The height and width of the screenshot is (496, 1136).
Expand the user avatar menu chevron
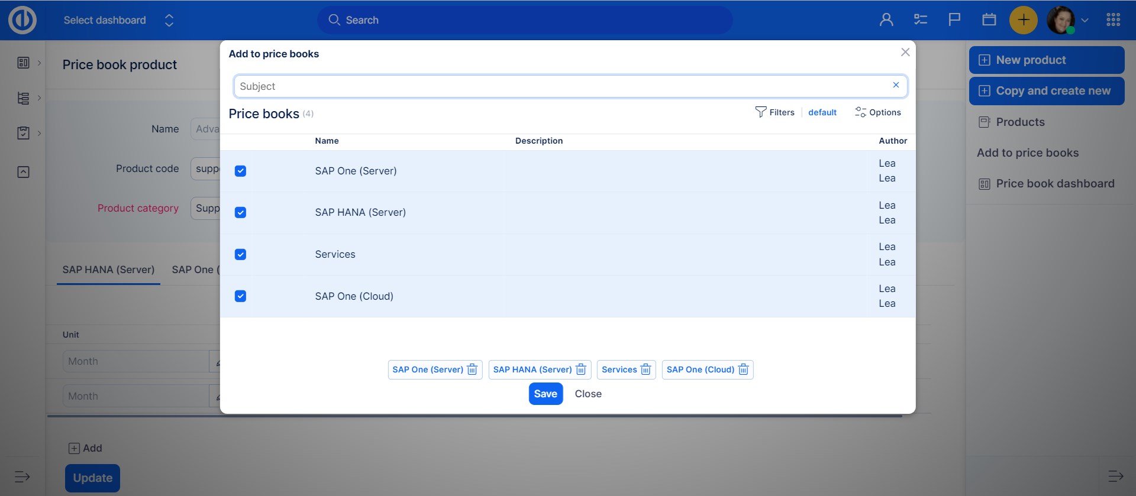(1085, 20)
